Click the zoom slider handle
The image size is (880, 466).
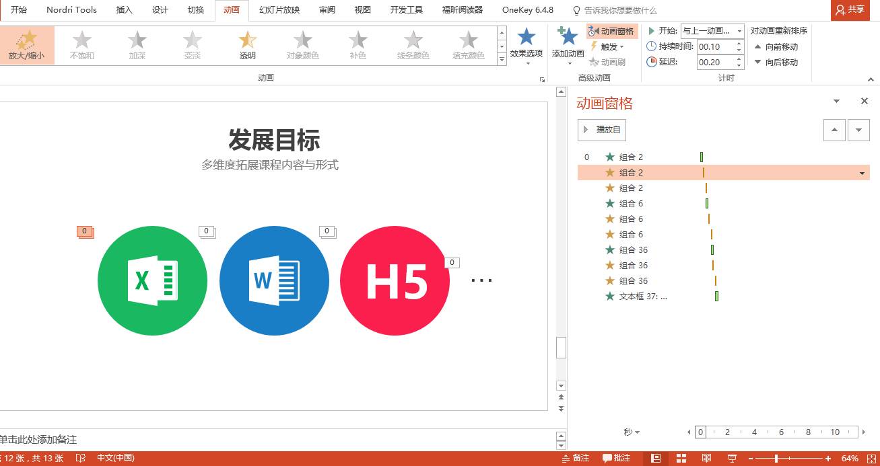(776, 458)
